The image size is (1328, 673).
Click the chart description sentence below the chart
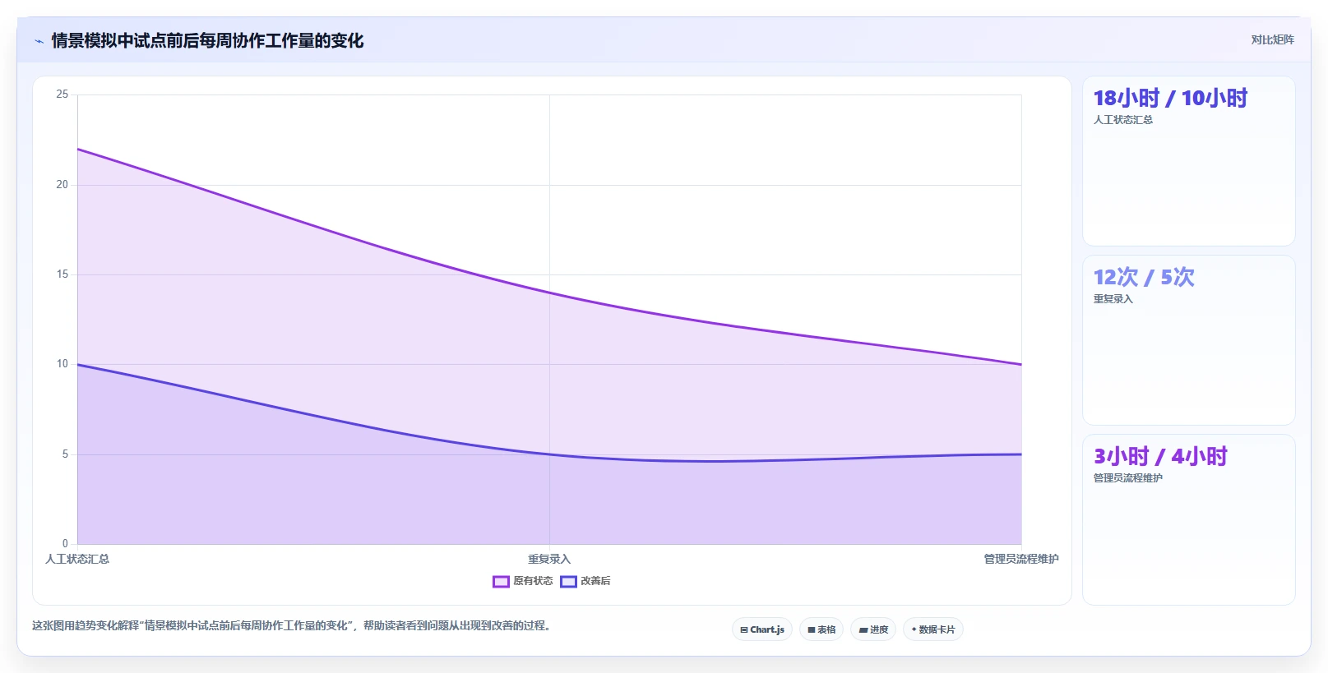point(291,625)
